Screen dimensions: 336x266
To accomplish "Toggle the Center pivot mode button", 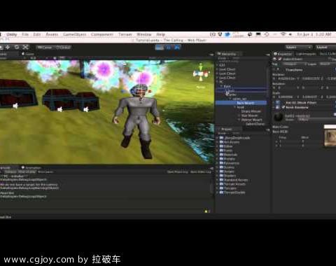I will (45, 48).
